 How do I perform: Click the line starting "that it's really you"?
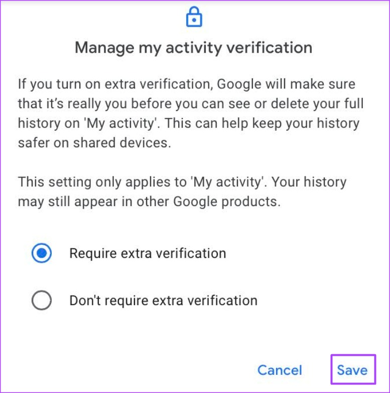(191, 104)
